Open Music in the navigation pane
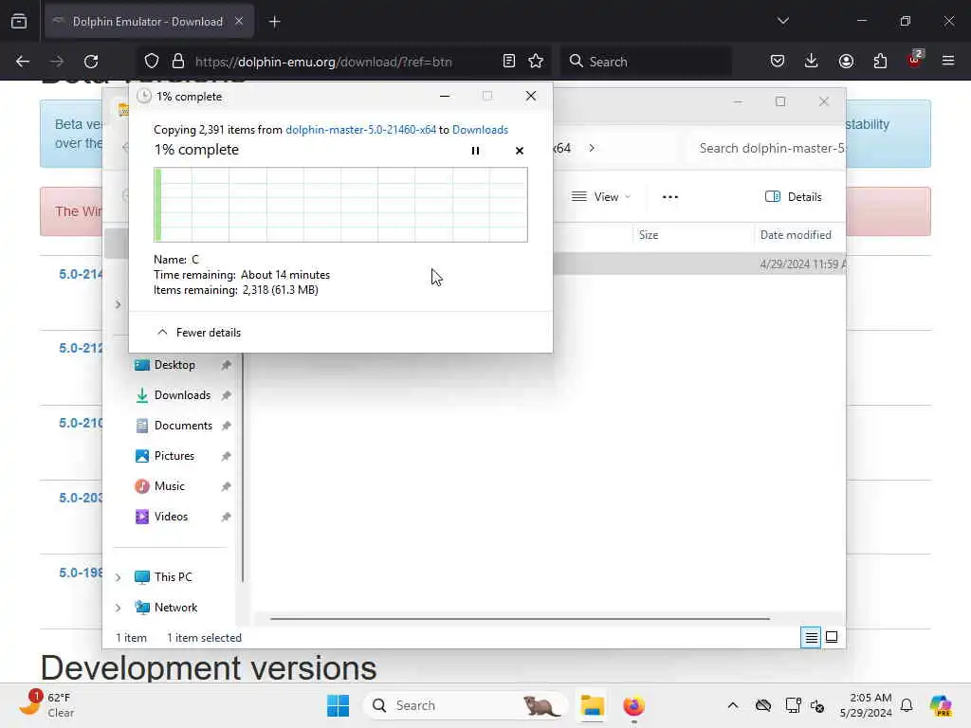Viewport: 971px width, 728px height. (x=169, y=486)
